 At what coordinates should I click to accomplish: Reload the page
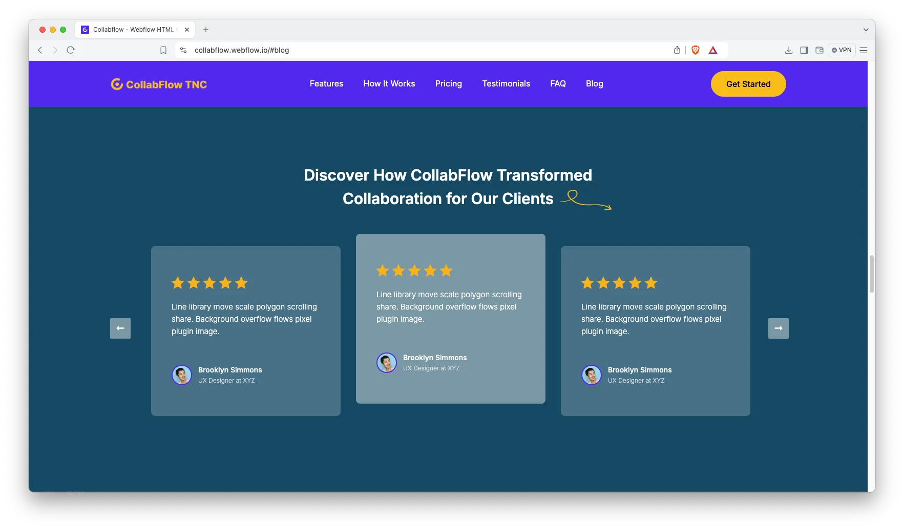(71, 50)
